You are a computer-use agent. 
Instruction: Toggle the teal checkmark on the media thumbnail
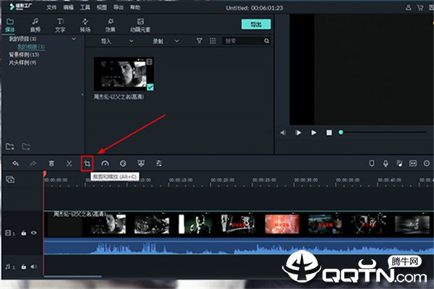click(150, 87)
